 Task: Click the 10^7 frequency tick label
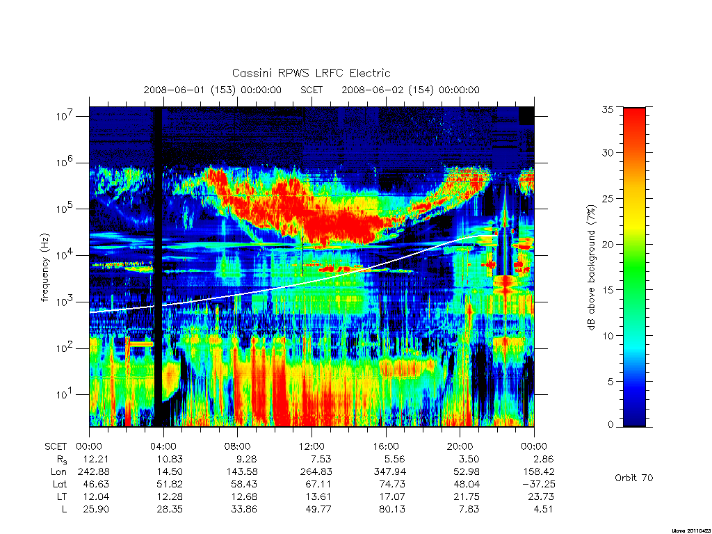tap(65, 115)
